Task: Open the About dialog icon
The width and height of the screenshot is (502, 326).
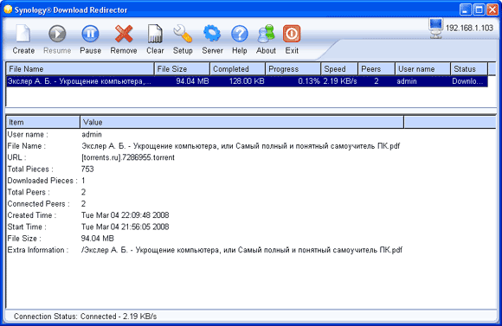Action: tap(266, 34)
